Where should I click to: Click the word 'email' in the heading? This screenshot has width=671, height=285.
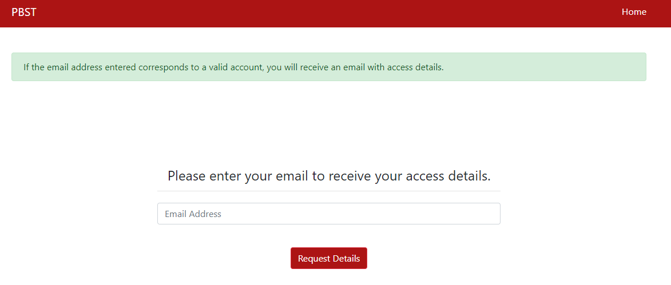coord(292,176)
